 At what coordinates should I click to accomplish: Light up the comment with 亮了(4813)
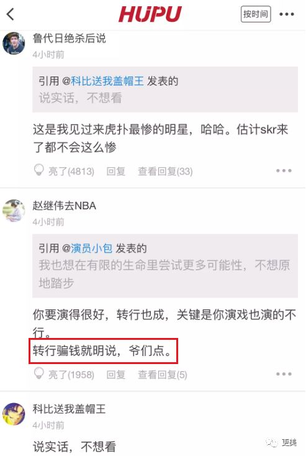point(64,171)
